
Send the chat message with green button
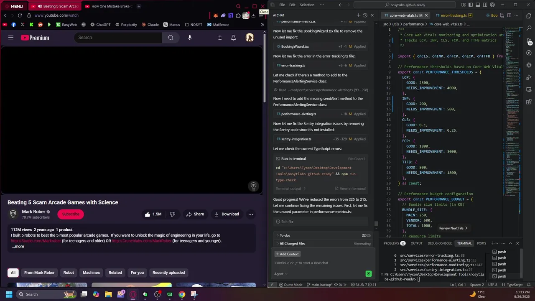[x=368, y=274]
